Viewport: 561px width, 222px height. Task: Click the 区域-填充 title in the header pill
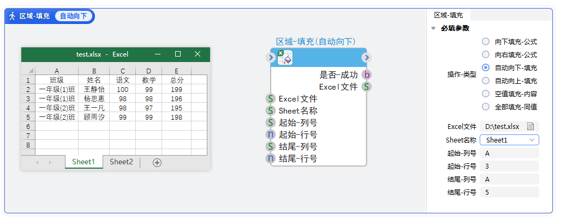pos(35,16)
